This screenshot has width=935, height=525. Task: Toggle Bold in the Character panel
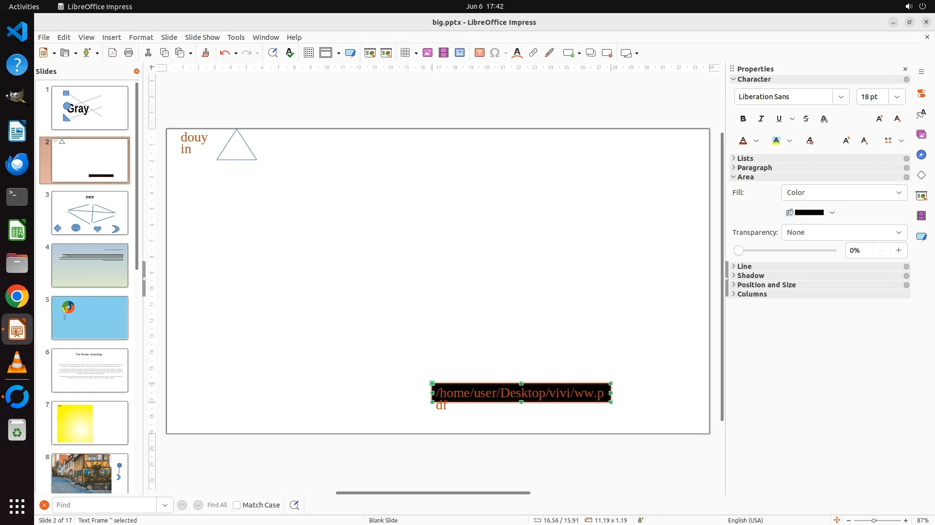coord(743,119)
